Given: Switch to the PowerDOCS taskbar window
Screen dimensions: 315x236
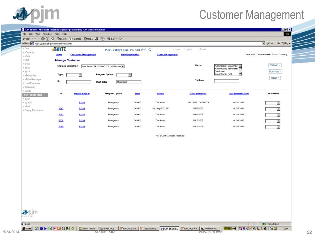Looking at the screenshot, I should [x=108, y=229].
